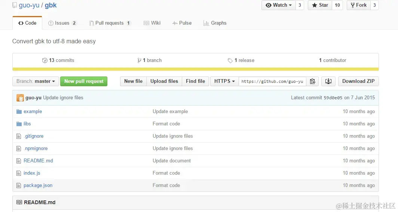Open the .npmignore file

coord(36,149)
